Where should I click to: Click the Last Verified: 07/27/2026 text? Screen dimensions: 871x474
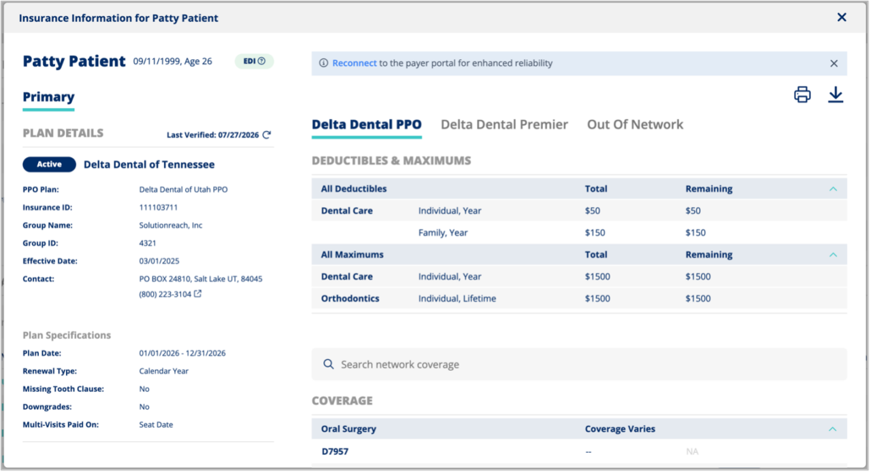pyautogui.click(x=213, y=135)
